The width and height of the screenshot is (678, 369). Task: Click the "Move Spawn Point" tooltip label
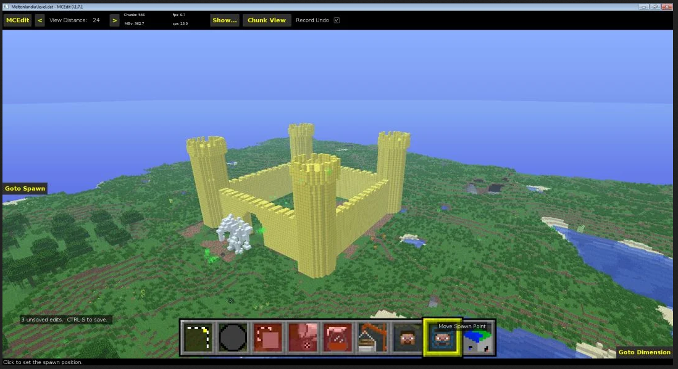[x=462, y=326]
